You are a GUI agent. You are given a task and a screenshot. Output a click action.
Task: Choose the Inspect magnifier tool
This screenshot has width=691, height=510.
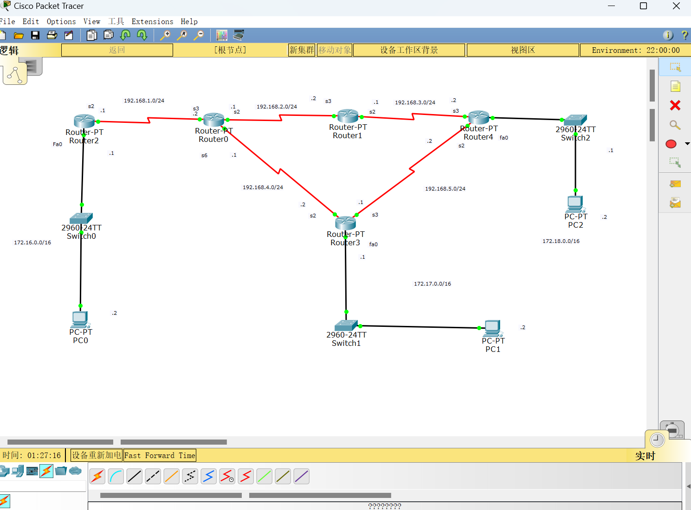[x=675, y=125]
